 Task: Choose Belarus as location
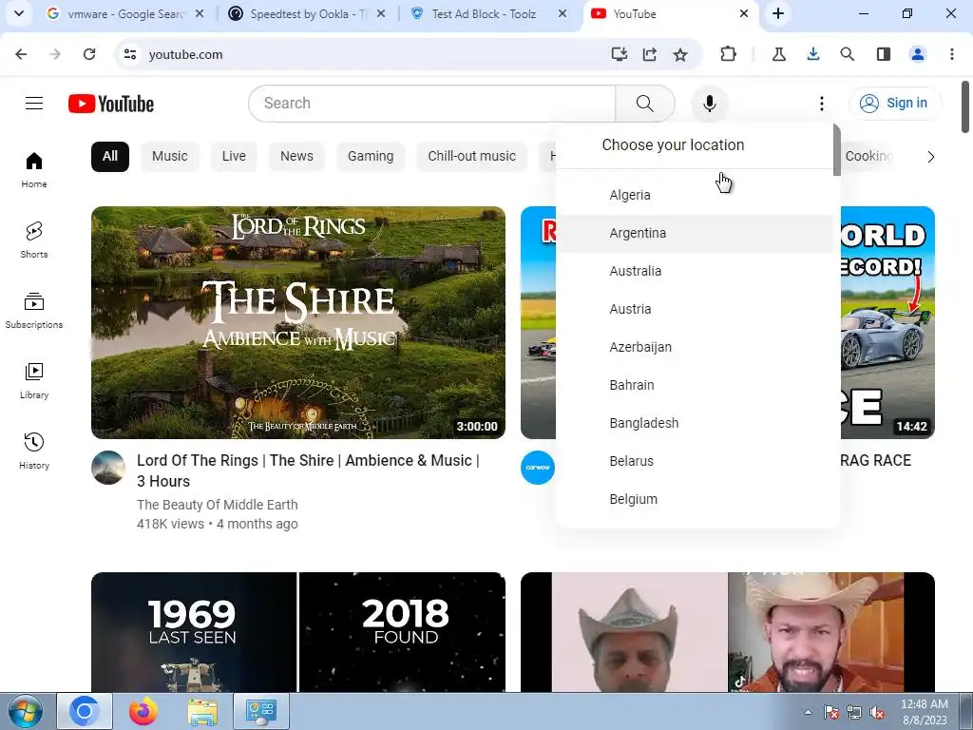pyautogui.click(x=694, y=461)
